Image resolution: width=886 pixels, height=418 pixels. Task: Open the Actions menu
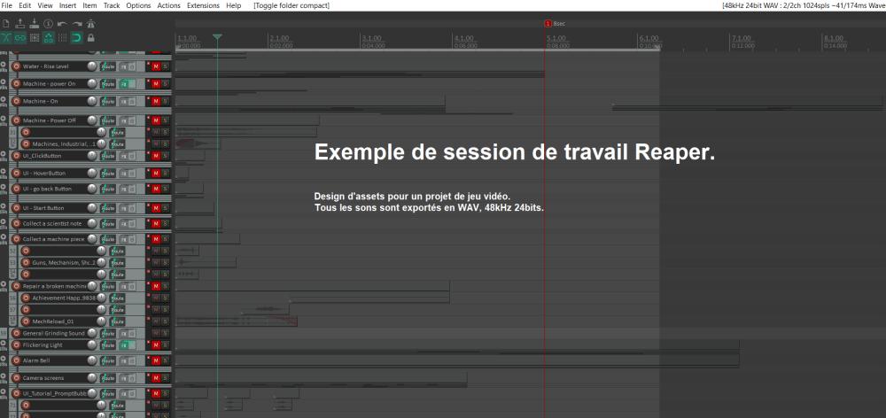click(169, 5)
